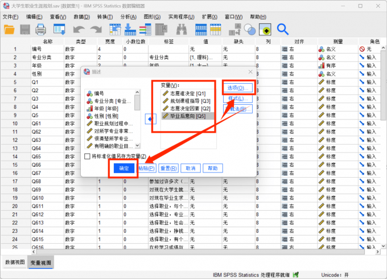Click the Go to case icon

click(115, 30)
